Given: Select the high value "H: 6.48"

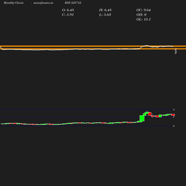Looking at the screenshot, I should pyautogui.click(x=105, y=10).
